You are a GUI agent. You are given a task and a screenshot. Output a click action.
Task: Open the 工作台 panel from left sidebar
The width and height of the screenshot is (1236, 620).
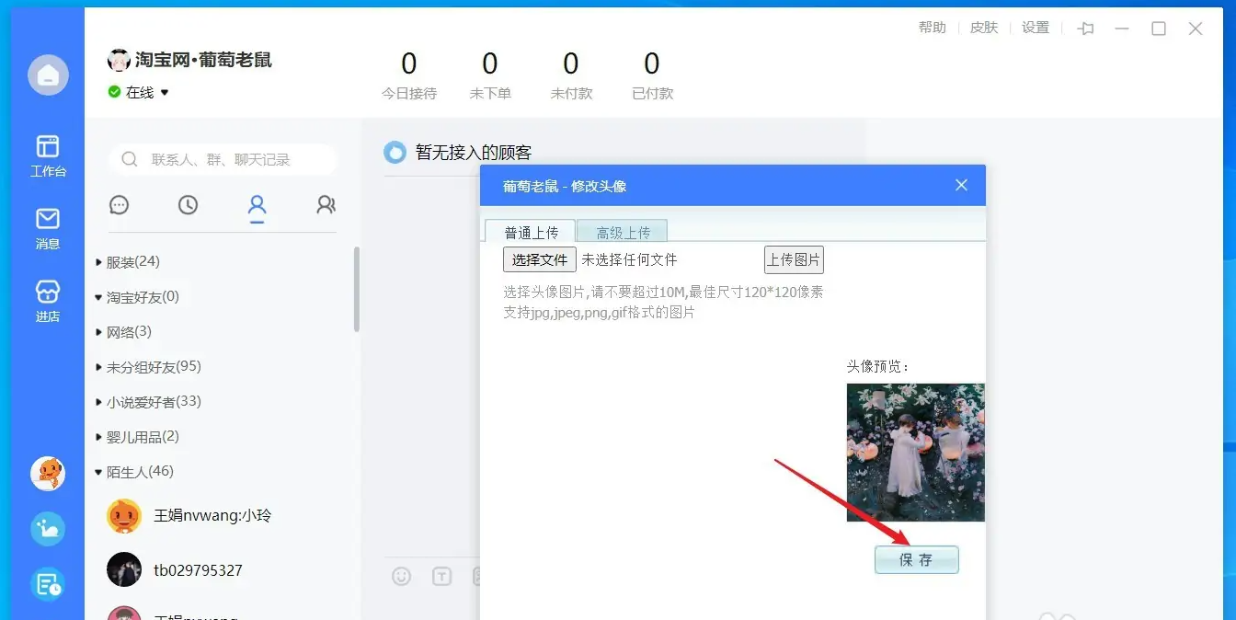[x=47, y=154]
